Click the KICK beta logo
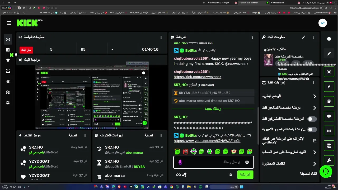This screenshot has width=338, height=190. pyautogui.click(x=29, y=23)
